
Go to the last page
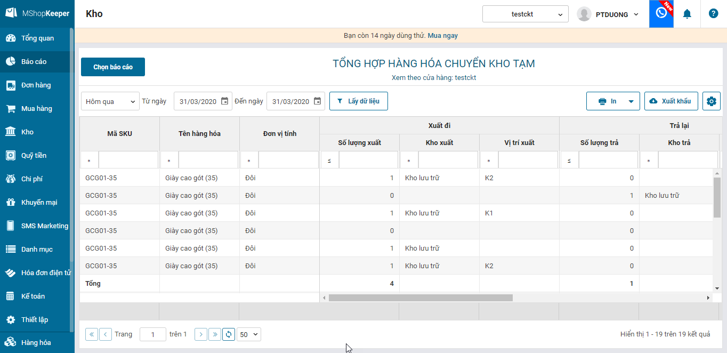(215, 334)
